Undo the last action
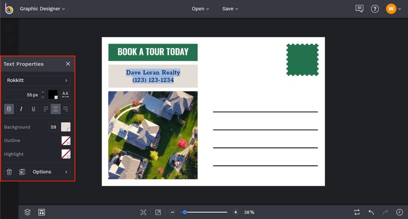Viewport: 408px width, 219px height. [x=371, y=212]
